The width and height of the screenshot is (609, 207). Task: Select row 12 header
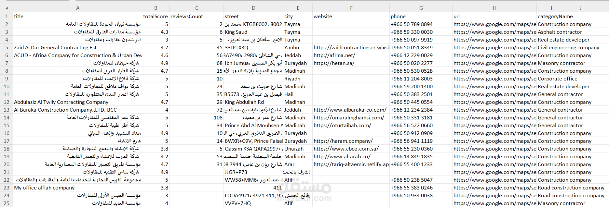[x=7, y=102]
